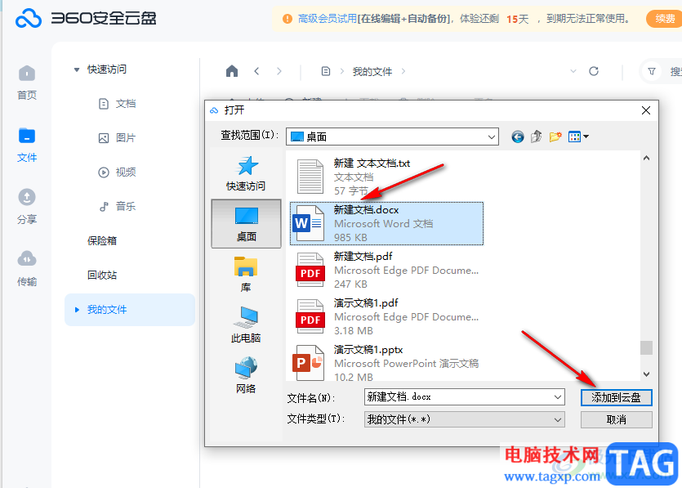Open 图片 in quick access
The width and height of the screenshot is (682, 488).
click(x=118, y=138)
